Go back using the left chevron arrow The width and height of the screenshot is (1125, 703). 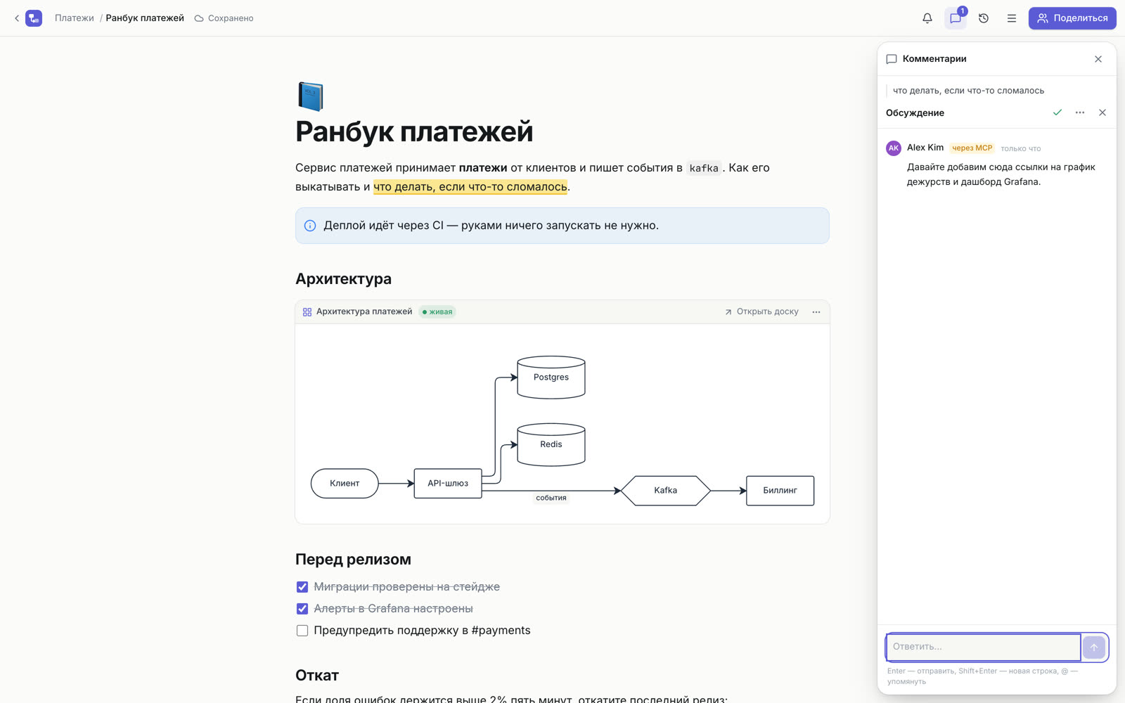pos(17,18)
